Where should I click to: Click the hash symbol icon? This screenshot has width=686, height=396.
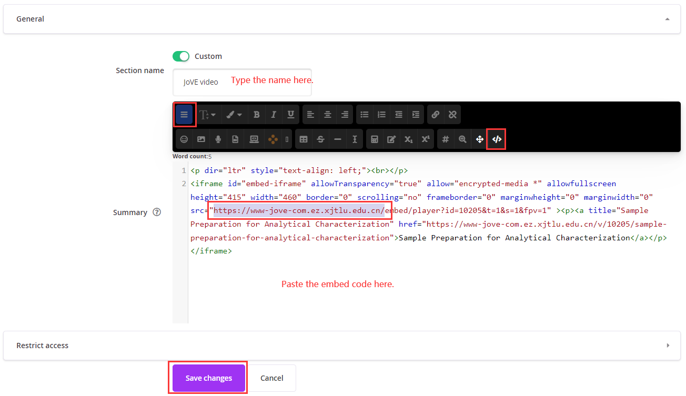coord(446,139)
